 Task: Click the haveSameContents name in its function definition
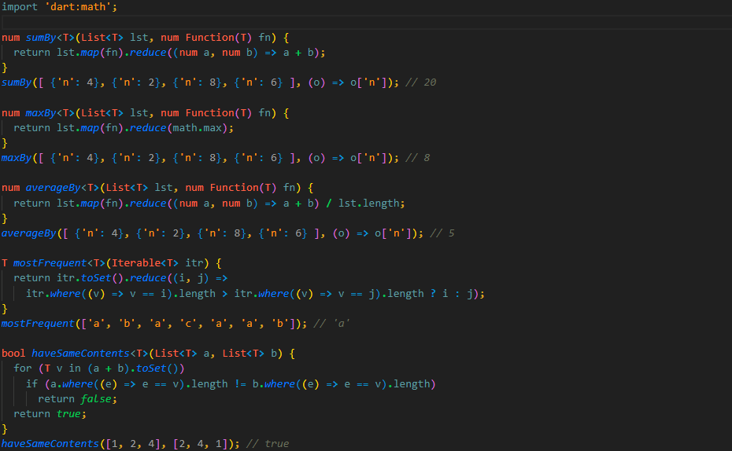coord(80,354)
